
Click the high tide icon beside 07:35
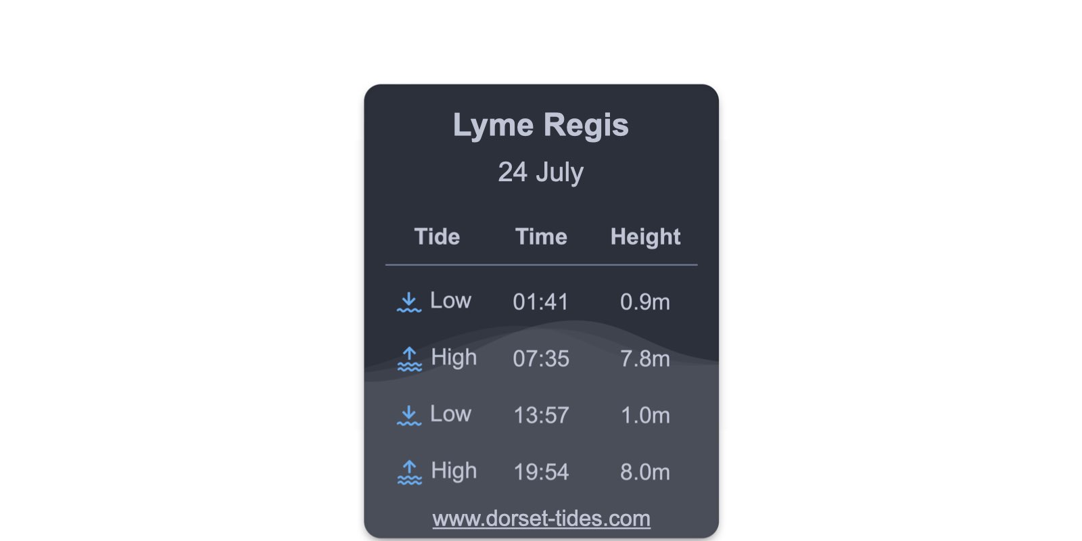(409, 359)
